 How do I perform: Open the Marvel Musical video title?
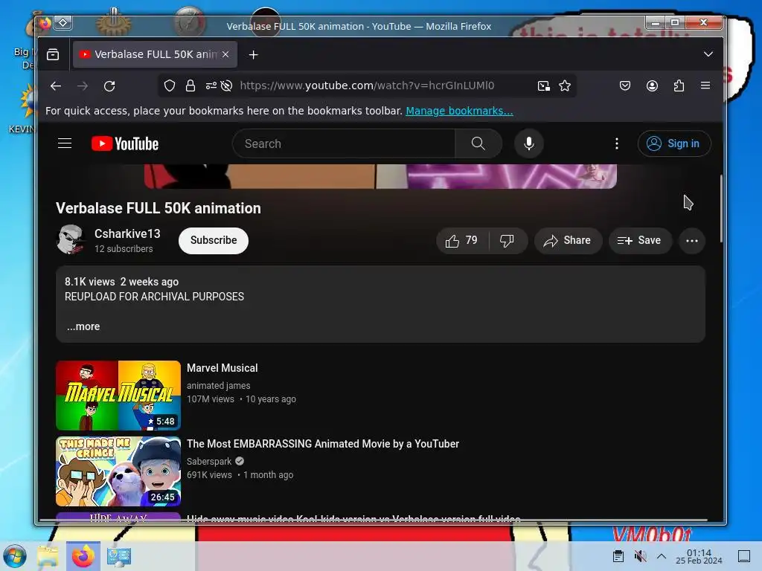point(222,368)
